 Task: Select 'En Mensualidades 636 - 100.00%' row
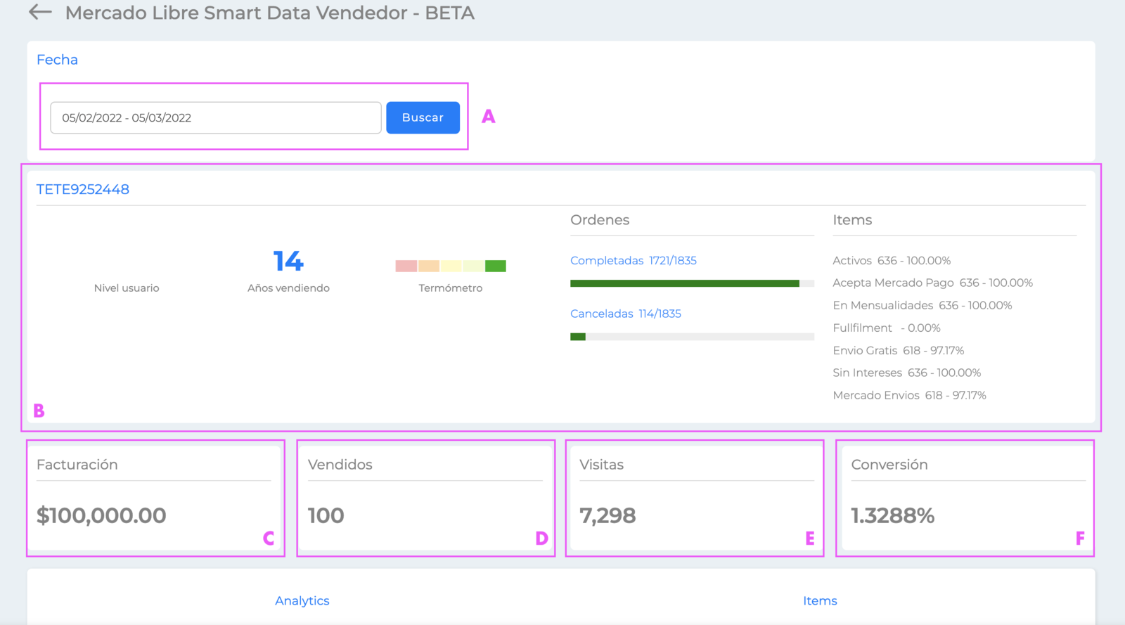coord(922,305)
